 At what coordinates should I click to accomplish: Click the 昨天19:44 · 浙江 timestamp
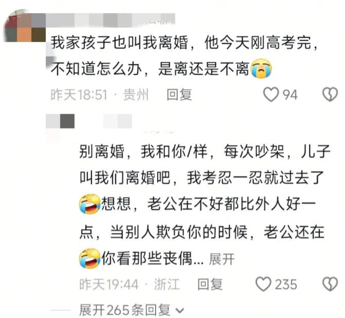[130, 284]
